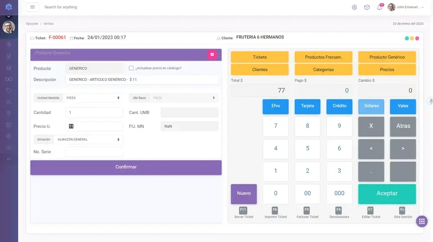Click the location pin icon in sidebar
Viewport: 433px width, 242px height.
(9, 113)
